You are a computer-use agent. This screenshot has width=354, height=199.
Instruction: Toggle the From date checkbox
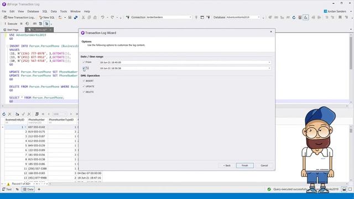coord(84,62)
